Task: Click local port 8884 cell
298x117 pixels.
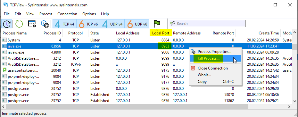Action: (165, 40)
